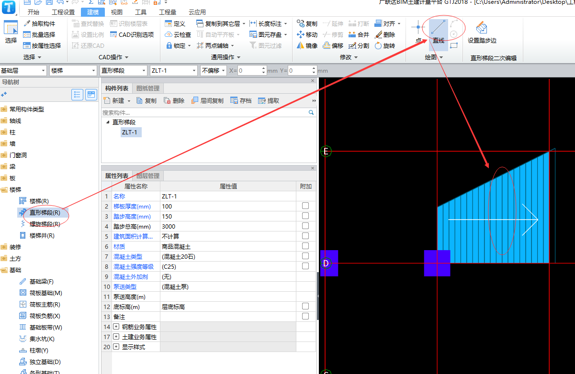Toggle 附加 checkbox for 梯板厚度
This screenshot has height=374, width=575.
click(305, 206)
